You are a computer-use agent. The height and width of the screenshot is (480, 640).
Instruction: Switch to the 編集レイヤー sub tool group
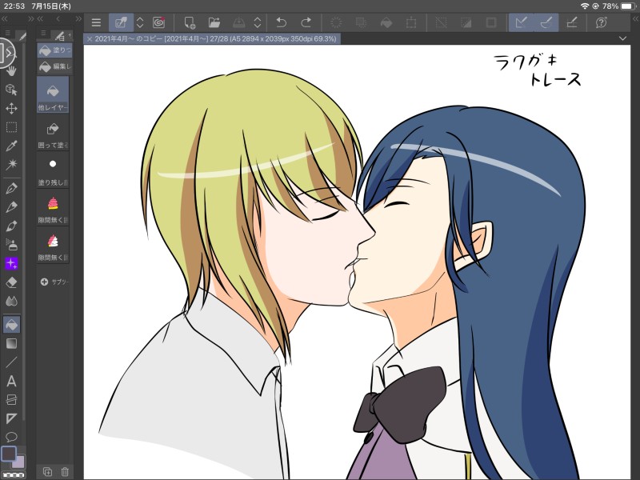[54, 66]
